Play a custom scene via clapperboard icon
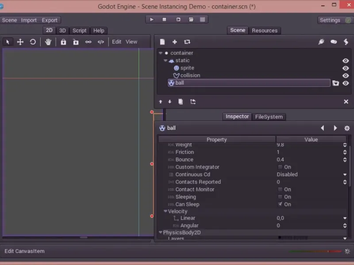 point(191,19)
